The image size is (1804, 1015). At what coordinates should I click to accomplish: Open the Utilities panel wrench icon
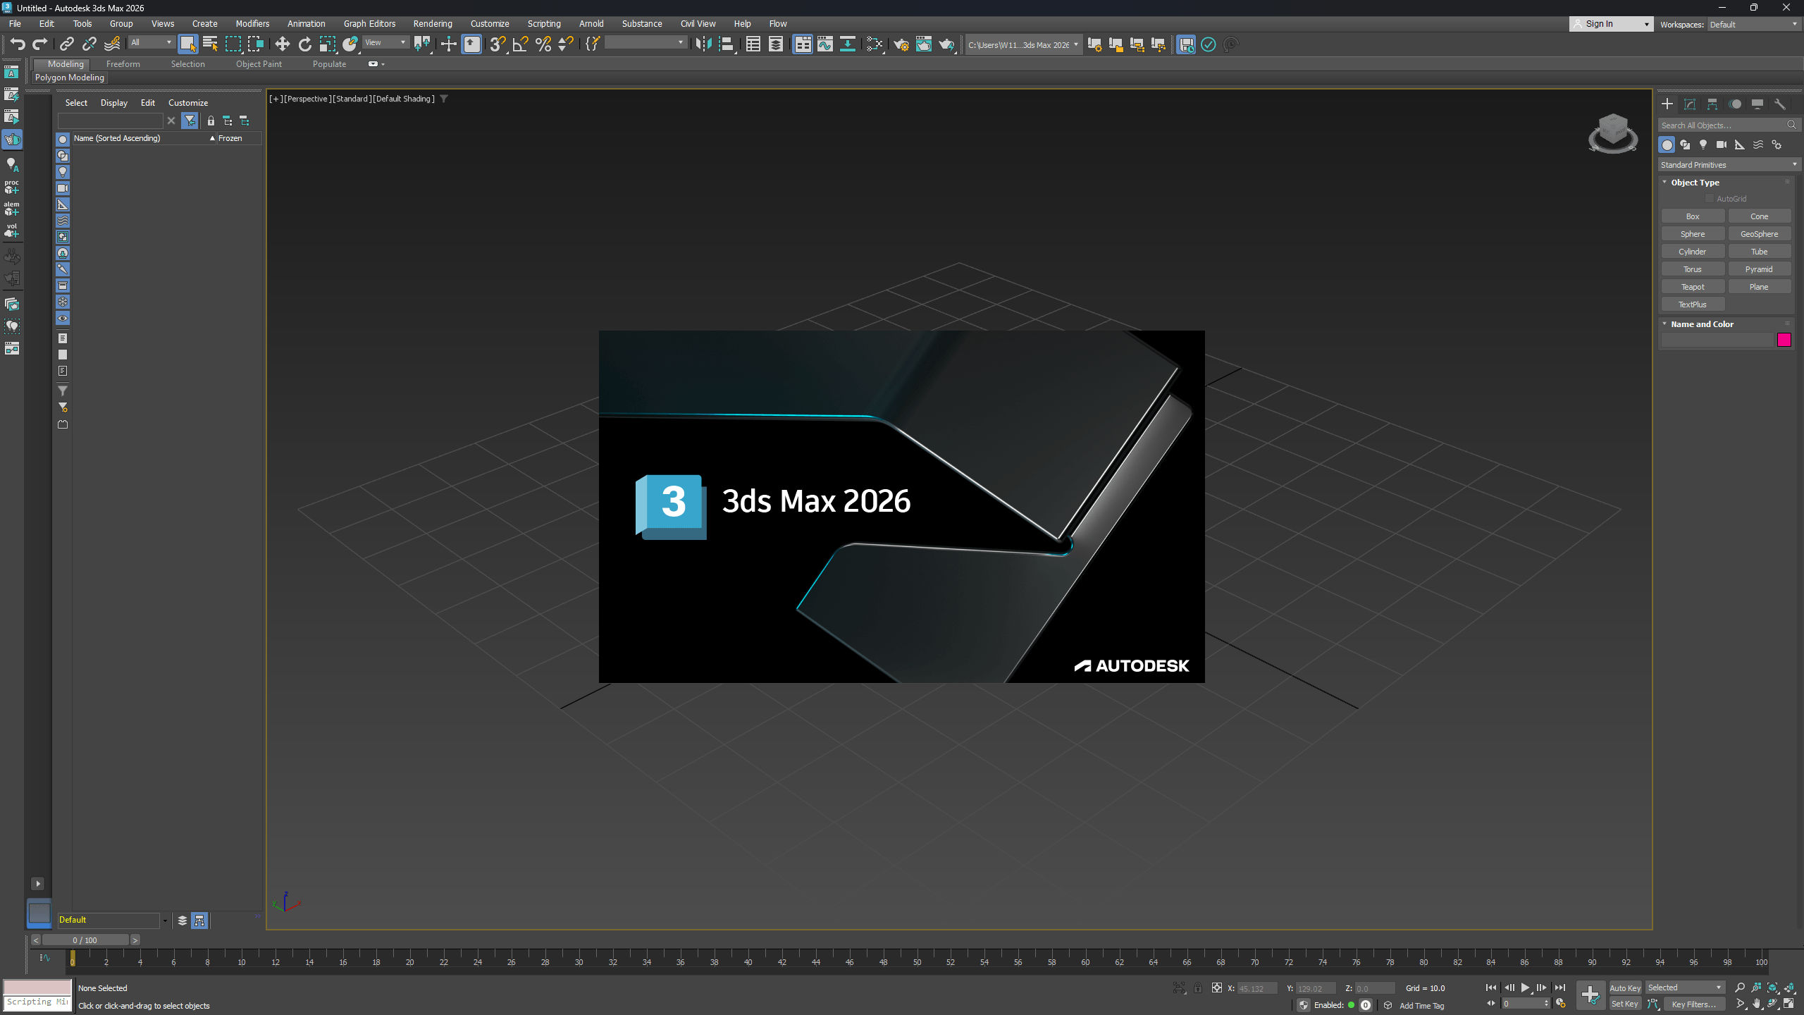click(1780, 104)
